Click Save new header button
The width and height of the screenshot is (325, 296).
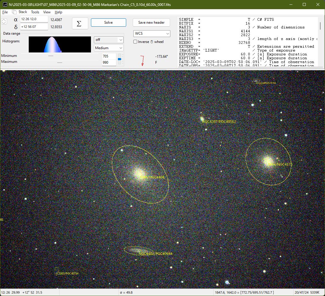[x=151, y=23]
